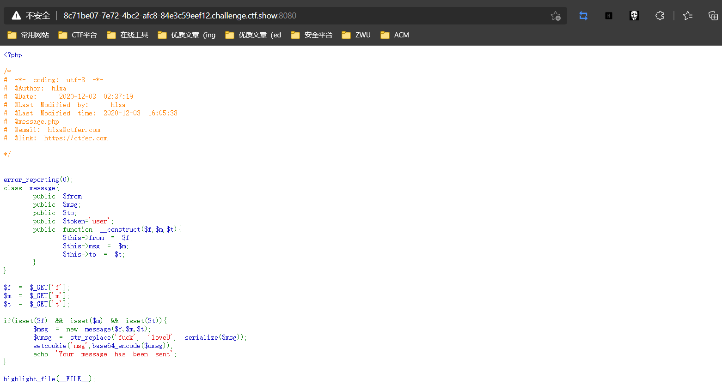Open the CTF平台 bookmarks folder

(78, 35)
